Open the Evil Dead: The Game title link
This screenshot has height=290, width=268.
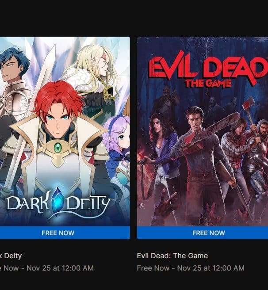[172, 256]
